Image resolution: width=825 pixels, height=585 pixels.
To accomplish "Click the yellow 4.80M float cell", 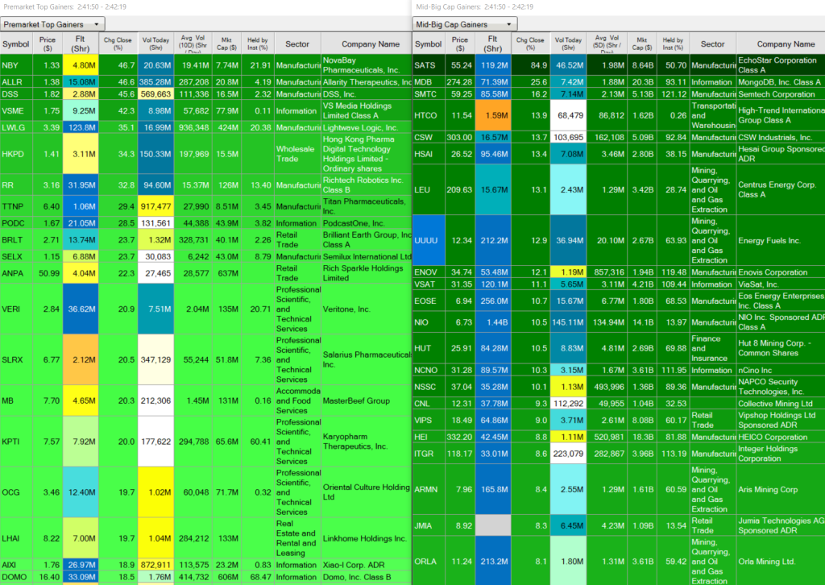I will tap(81, 65).
